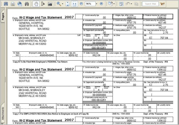This screenshot has width=179, height=125.
Task: Click 'This information is being furnished to the Internal Revenue Service'
Action: coord(111,62)
